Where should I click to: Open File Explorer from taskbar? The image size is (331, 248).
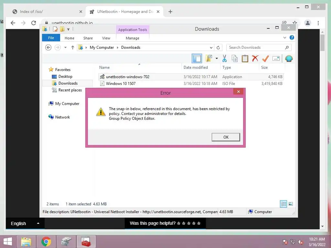pyautogui.click(x=26, y=242)
